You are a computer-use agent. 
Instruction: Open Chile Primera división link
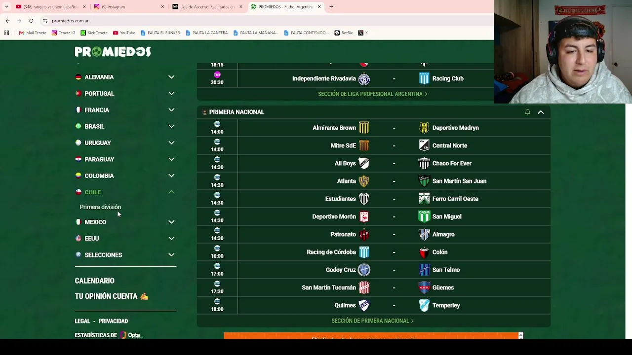[x=100, y=207]
